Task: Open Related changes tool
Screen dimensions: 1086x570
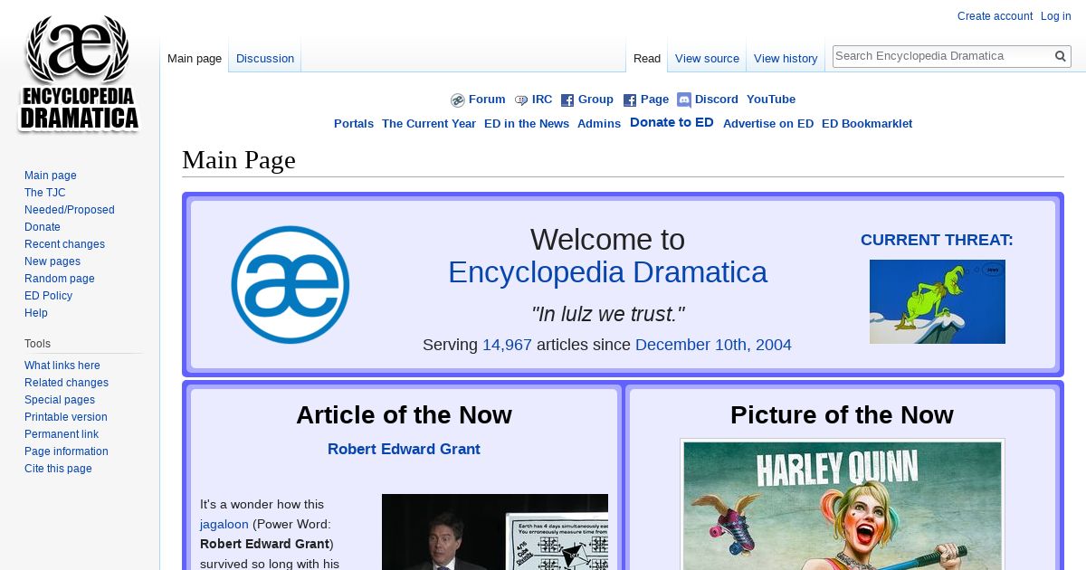Action: [x=66, y=383]
